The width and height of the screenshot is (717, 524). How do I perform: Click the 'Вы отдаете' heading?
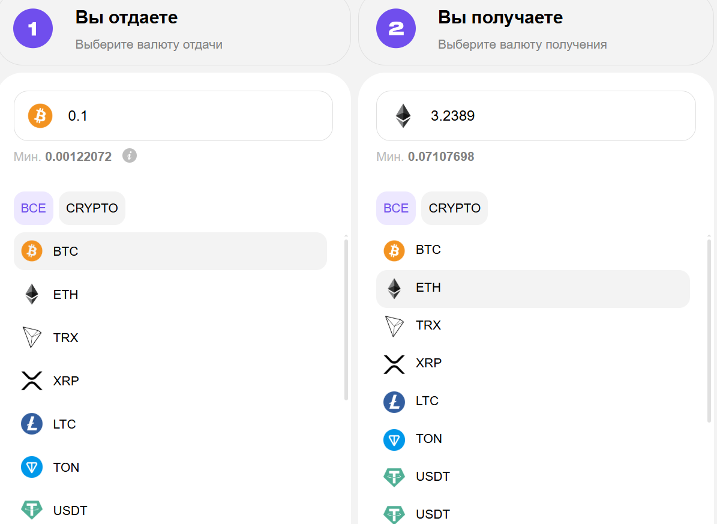pos(127,17)
